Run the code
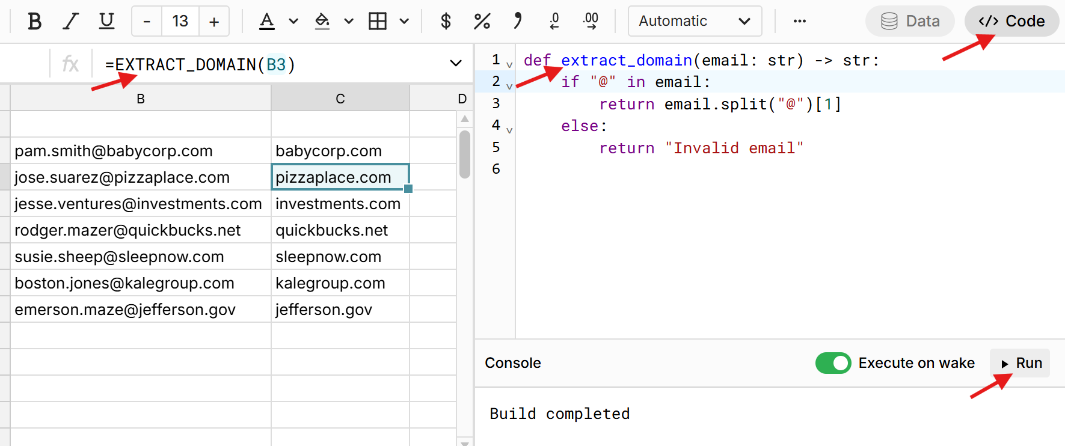Viewport: 1065px width, 446px height. pyautogui.click(x=1020, y=363)
